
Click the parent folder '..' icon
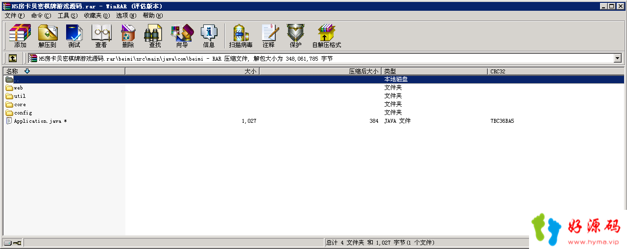[9, 79]
